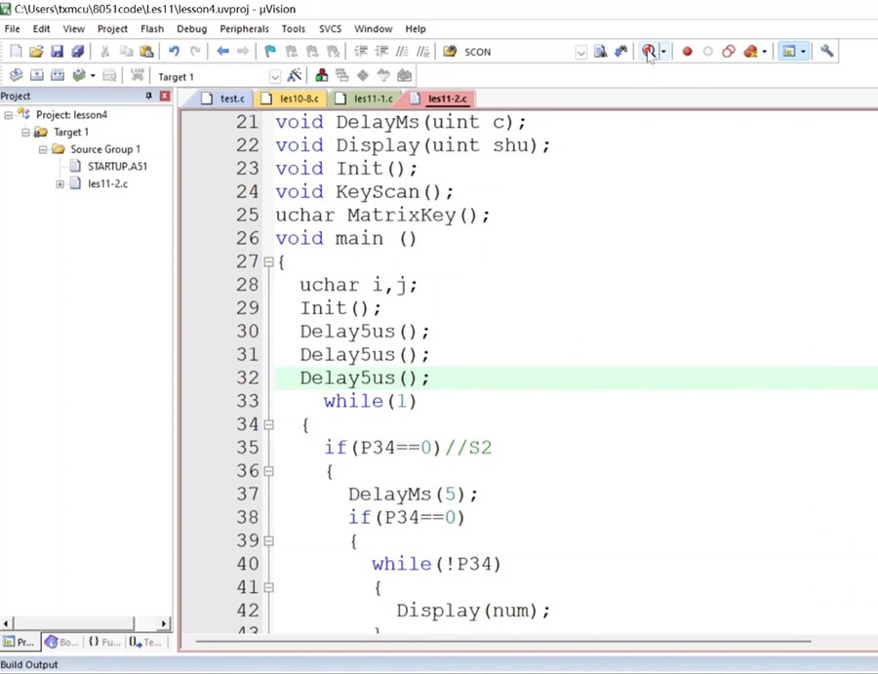
Task: Click the Undo arrow icon
Action: tap(174, 52)
